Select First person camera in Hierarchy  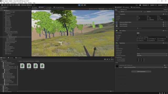(13, 33)
